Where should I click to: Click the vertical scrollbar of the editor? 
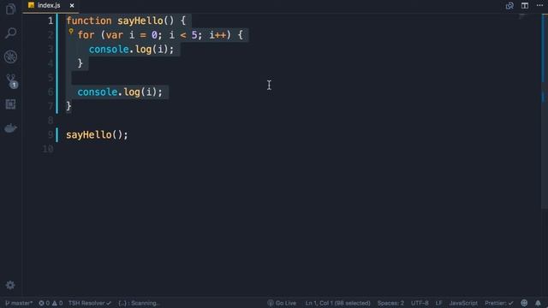tap(545, 112)
